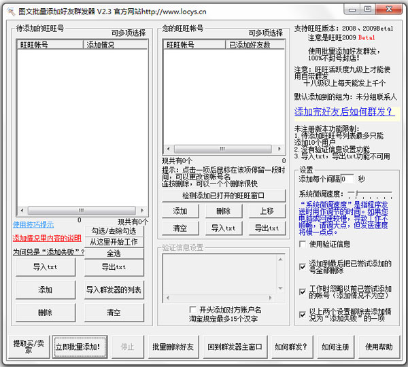This screenshot has width=408, height=367.
Task: Close the window
Action: pyautogui.click(x=389, y=10)
